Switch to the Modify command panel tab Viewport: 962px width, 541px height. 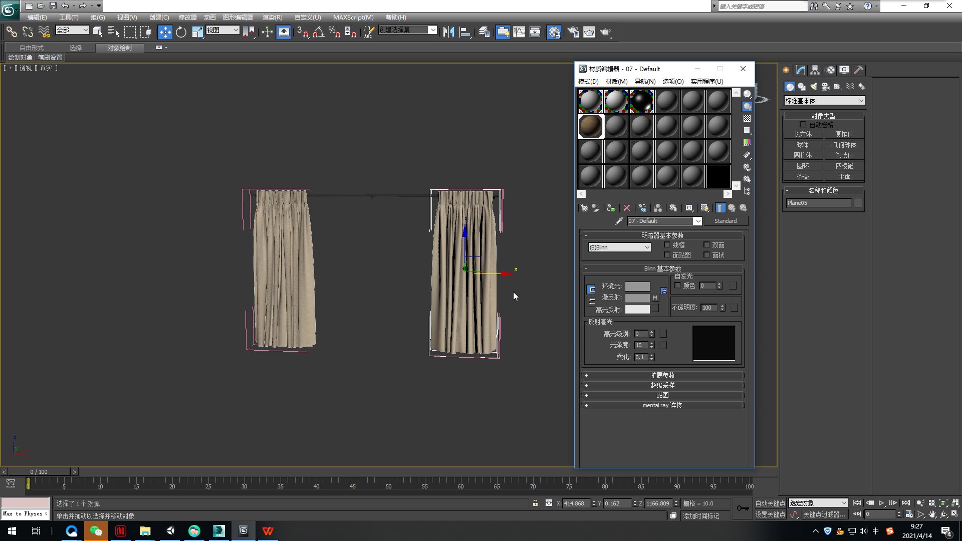point(801,70)
